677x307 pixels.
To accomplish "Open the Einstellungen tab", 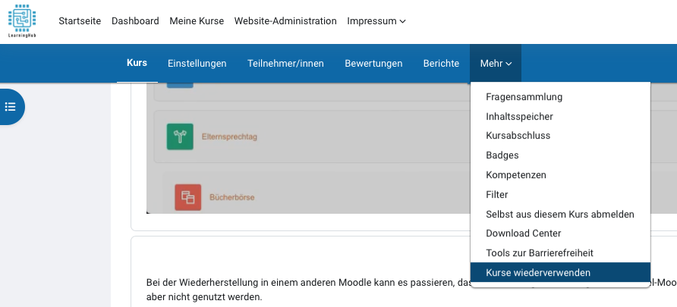I will point(197,64).
